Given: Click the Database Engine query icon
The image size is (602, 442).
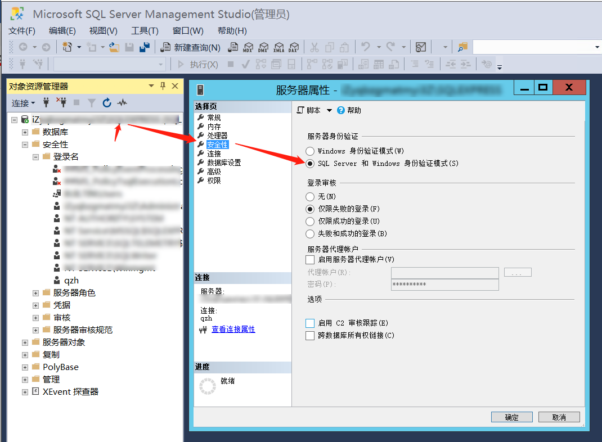Looking at the screenshot, I should pos(233,47).
